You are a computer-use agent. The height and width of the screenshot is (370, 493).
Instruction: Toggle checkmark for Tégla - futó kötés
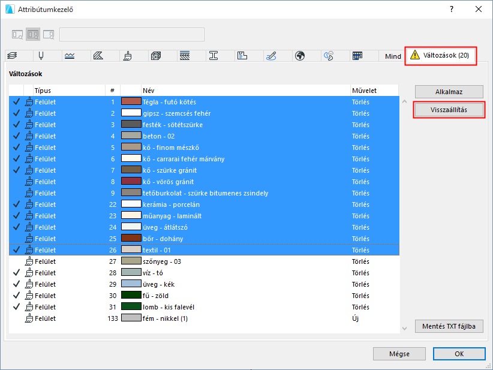[x=16, y=102]
